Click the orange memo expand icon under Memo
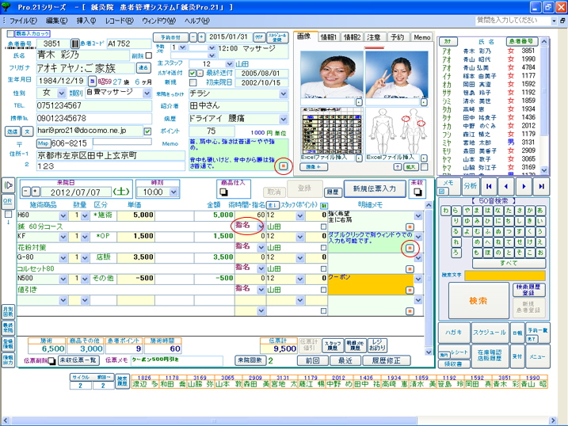 point(284,165)
